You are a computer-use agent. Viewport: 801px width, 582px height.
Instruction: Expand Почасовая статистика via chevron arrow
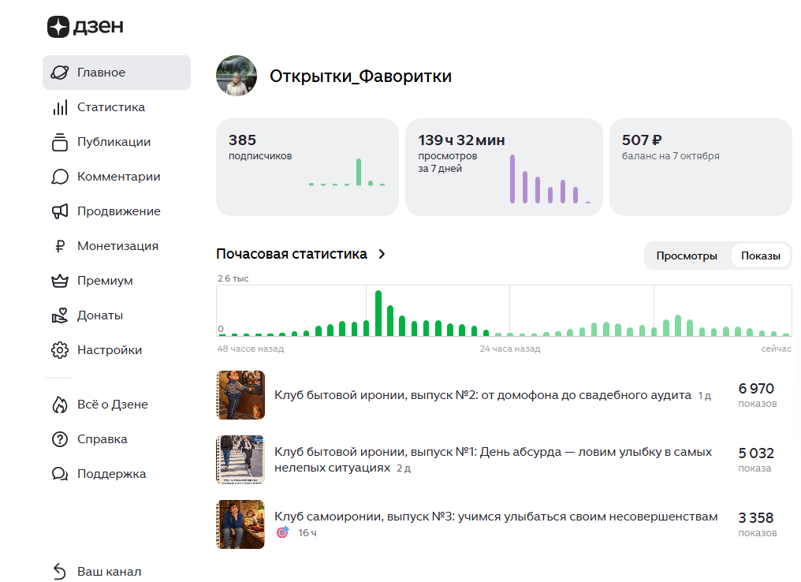click(x=382, y=254)
